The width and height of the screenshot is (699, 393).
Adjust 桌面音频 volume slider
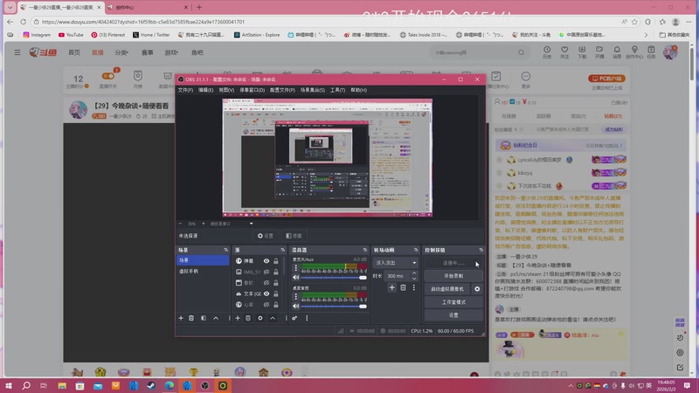pos(333,307)
